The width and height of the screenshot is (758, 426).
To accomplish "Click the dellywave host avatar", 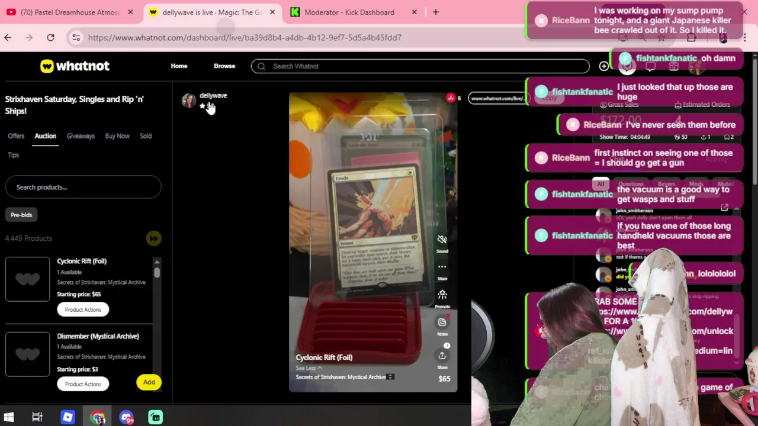I will [189, 101].
